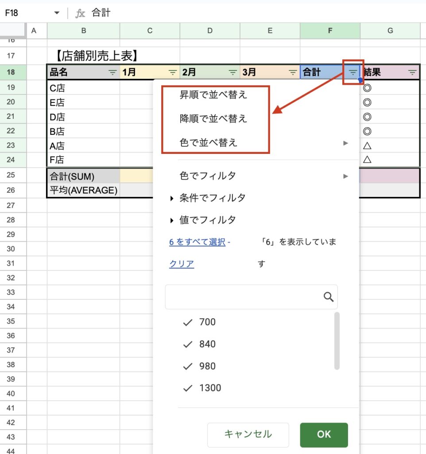
Task: Click the filter icon in 1月 header
Action: pos(173,72)
